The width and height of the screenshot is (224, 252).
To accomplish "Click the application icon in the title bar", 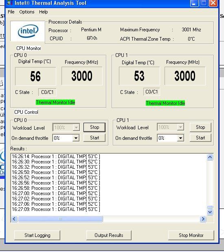I will 10,3.
